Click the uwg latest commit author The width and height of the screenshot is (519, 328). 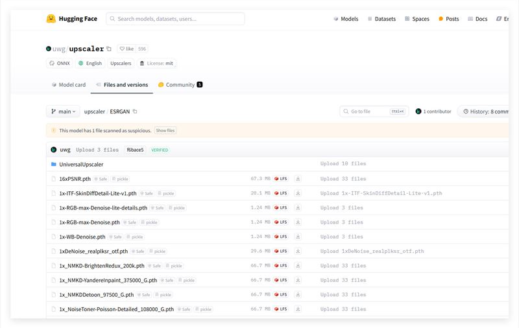click(x=66, y=150)
